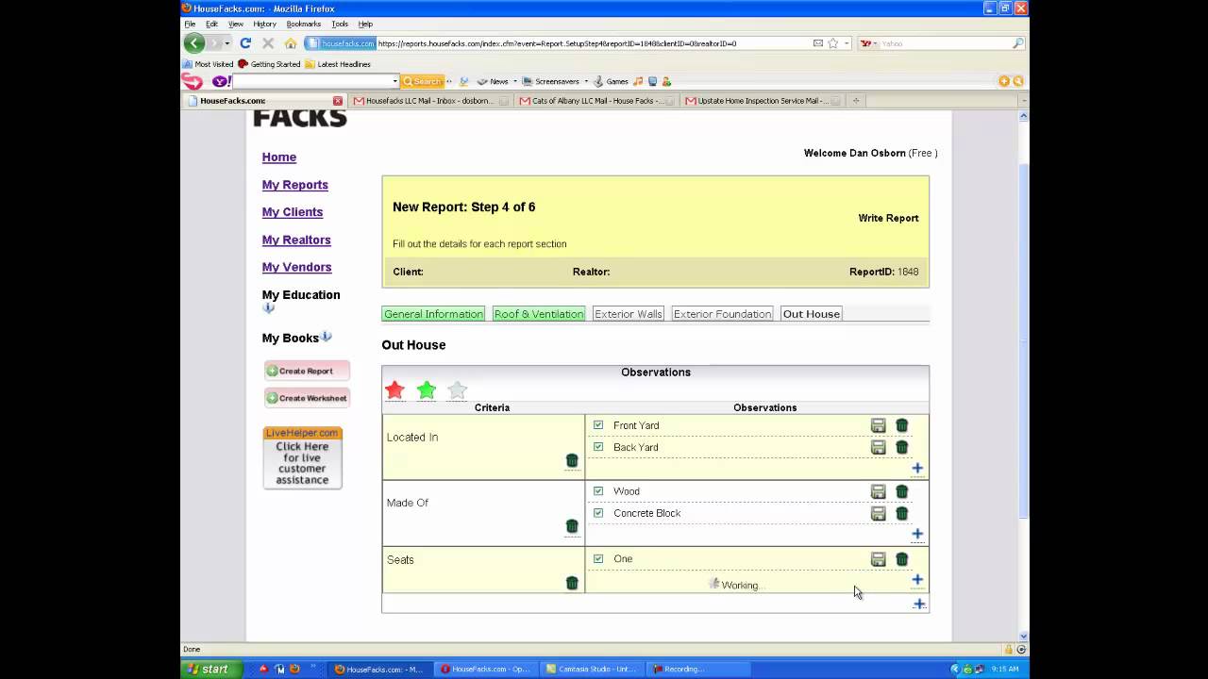Screen dimensions: 1208x679
Task: Add new criteria with bottom plus icon
Action: 918,604
